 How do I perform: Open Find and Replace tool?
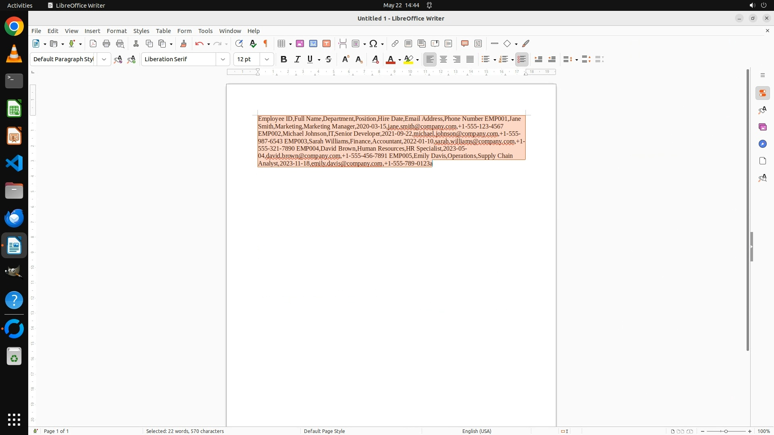tap(239, 44)
